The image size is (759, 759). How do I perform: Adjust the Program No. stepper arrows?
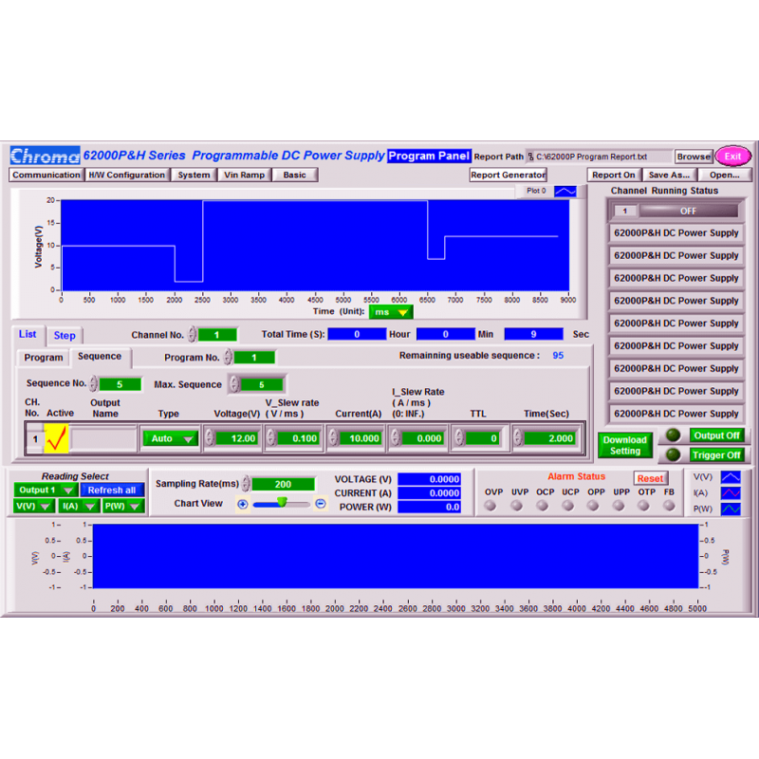[x=228, y=358]
